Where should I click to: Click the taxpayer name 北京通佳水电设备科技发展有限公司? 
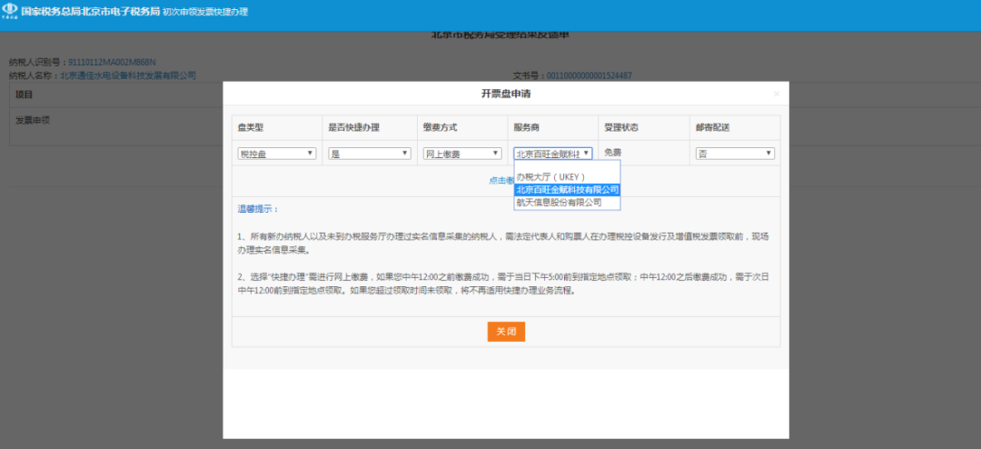click(x=128, y=75)
